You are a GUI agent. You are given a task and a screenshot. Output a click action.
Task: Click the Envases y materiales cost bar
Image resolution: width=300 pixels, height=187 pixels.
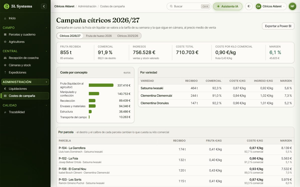(x=92, y=106)
